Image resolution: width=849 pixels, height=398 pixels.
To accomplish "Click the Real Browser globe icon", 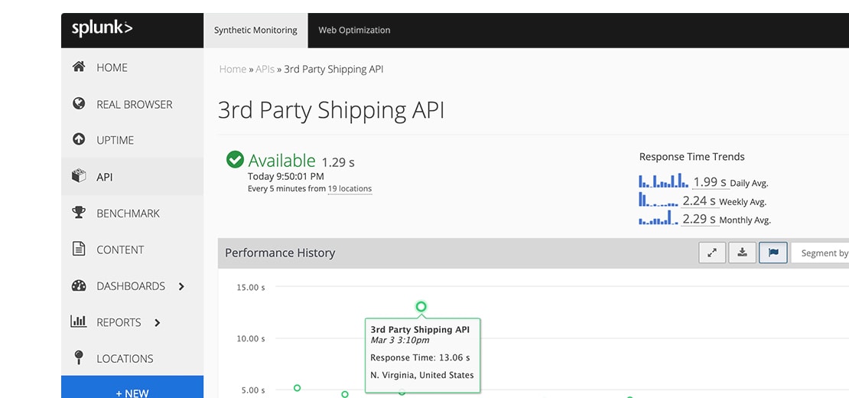I will click(x=79, y=104).
